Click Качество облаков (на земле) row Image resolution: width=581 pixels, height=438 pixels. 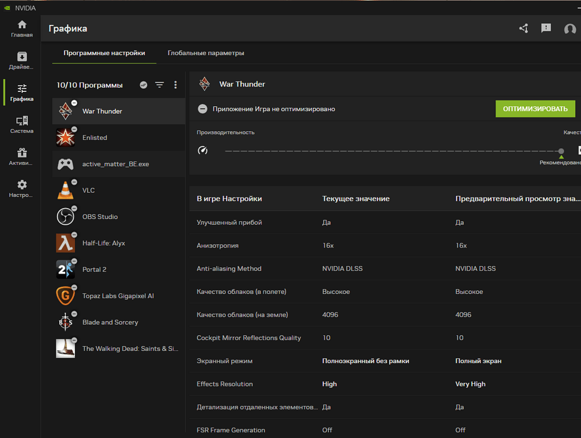(385, 315)
